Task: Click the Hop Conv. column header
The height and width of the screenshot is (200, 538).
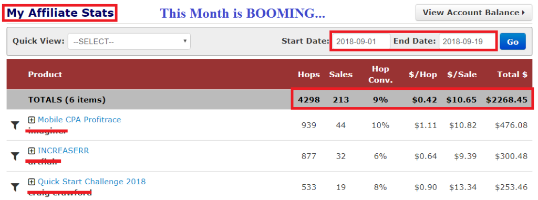Action: pyautogui.click(x=380, y=75)
